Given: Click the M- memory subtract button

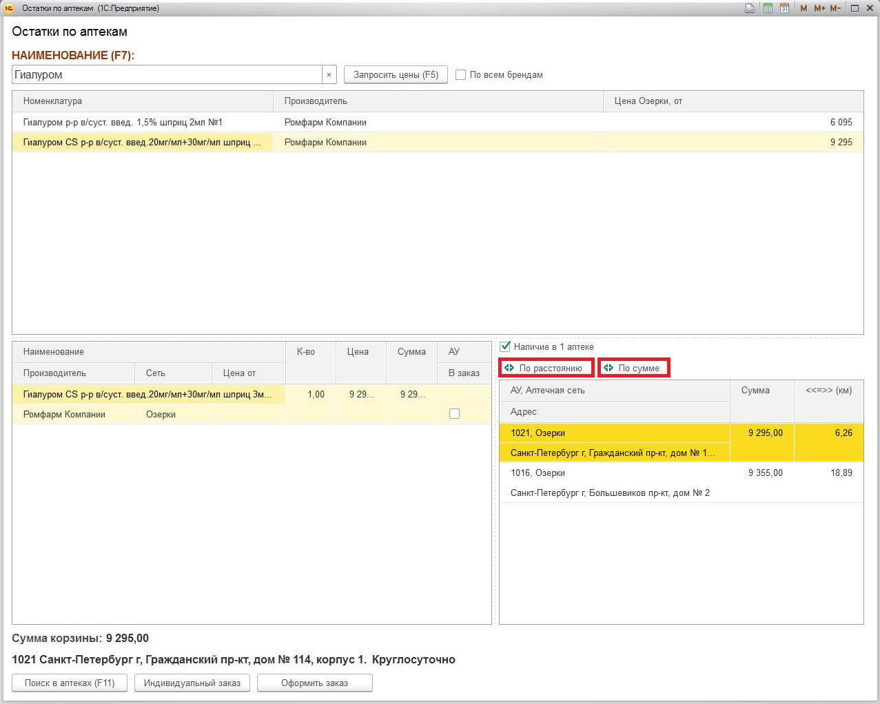Looking at the screenshot, I should coord(835,8).
